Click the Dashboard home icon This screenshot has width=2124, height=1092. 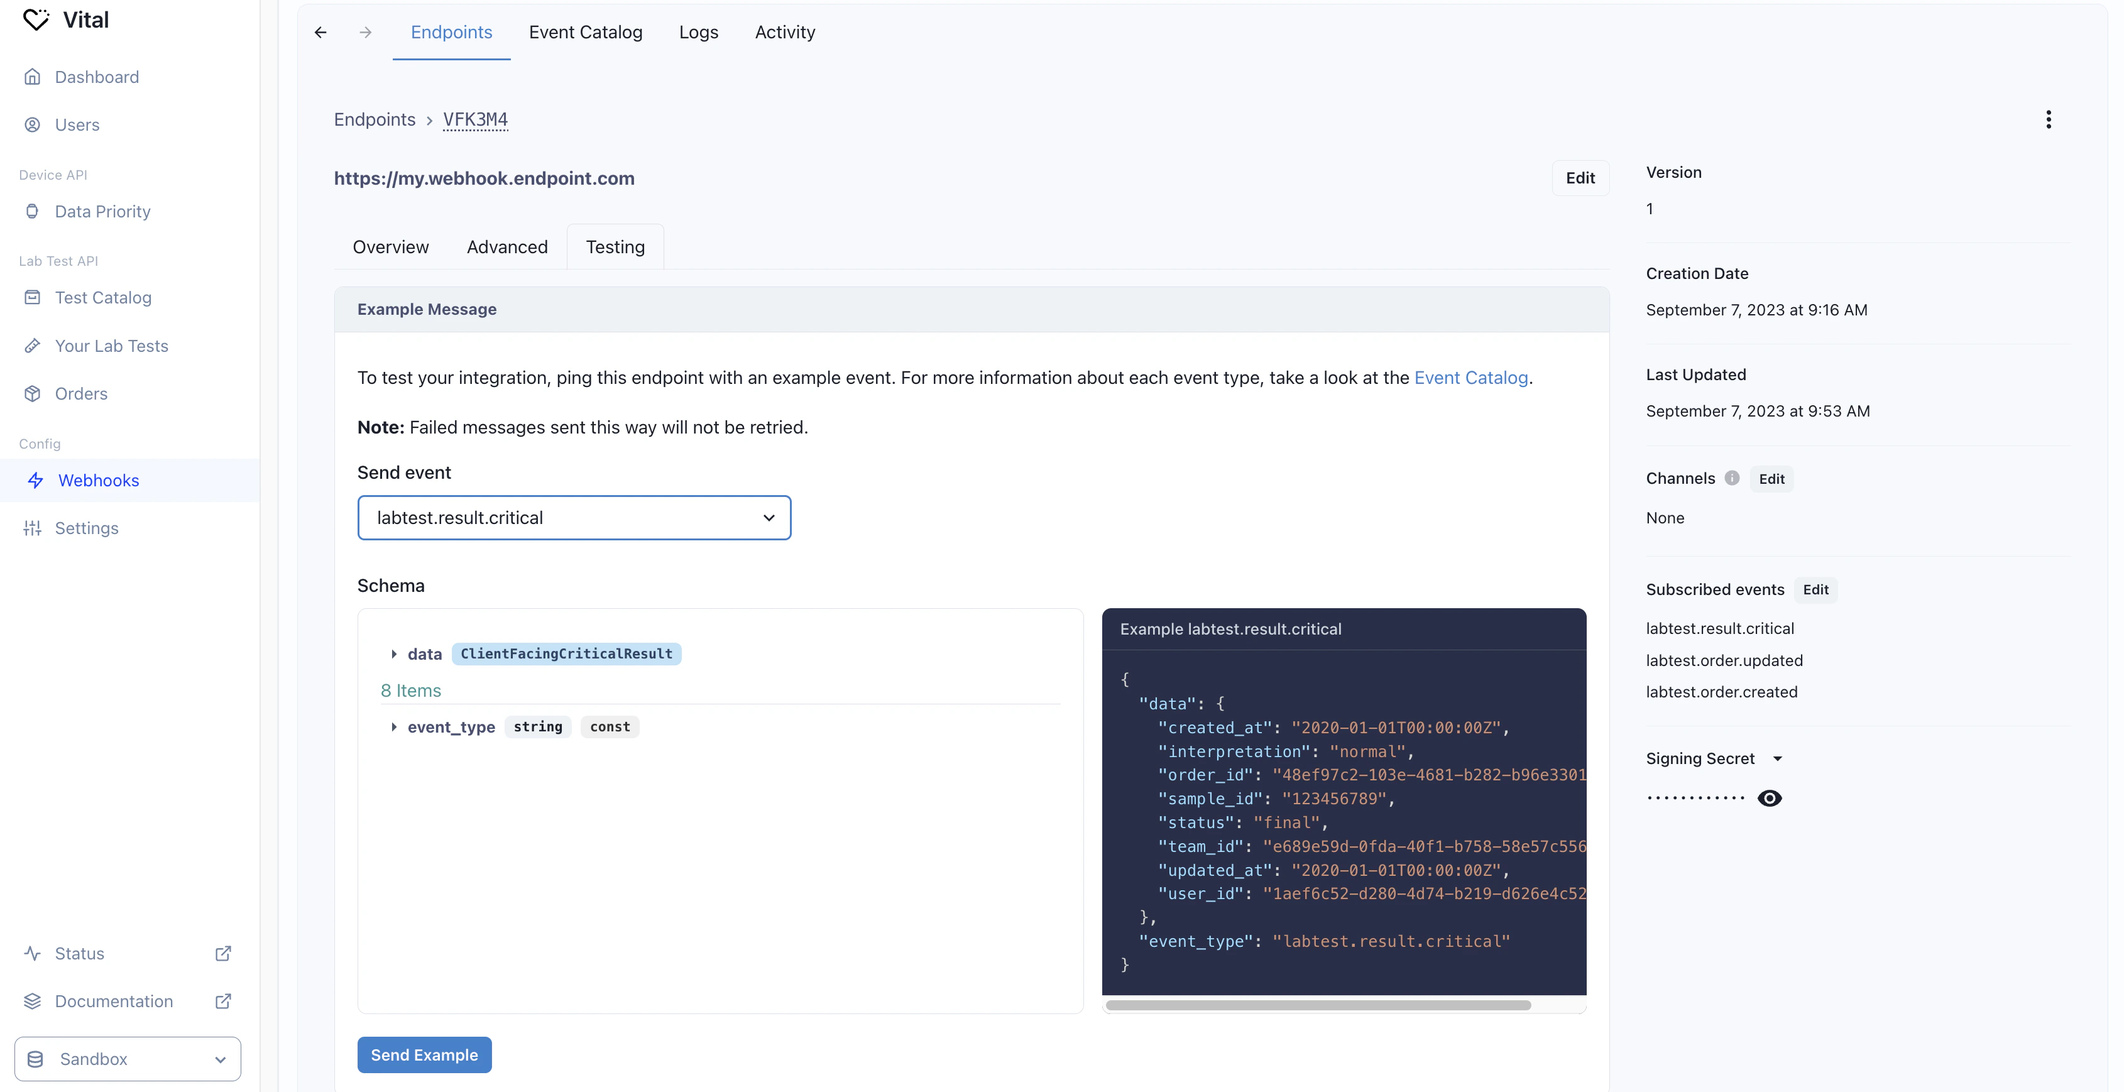[32, 77]
